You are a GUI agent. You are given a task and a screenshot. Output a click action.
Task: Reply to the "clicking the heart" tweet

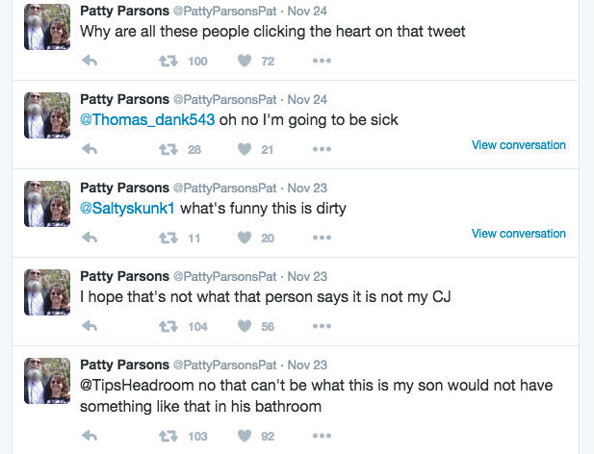(90, 61)
